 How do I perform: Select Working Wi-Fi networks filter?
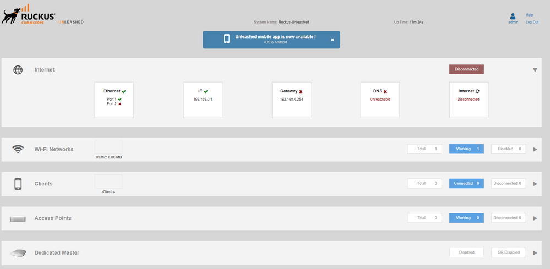pyautogui.click(x=466, y=149)
